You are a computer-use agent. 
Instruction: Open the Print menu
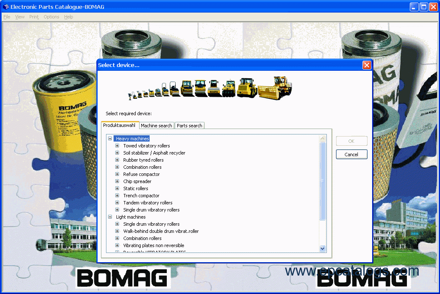(34, 17)
